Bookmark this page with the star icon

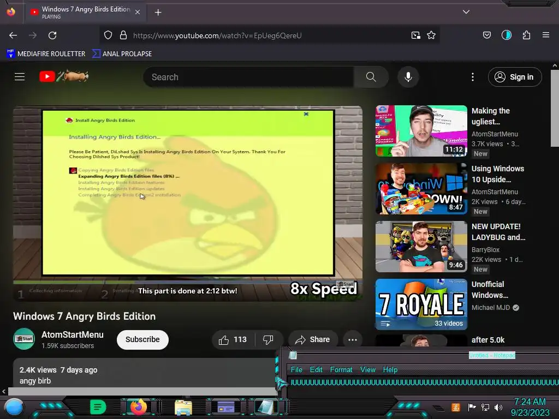431,35
